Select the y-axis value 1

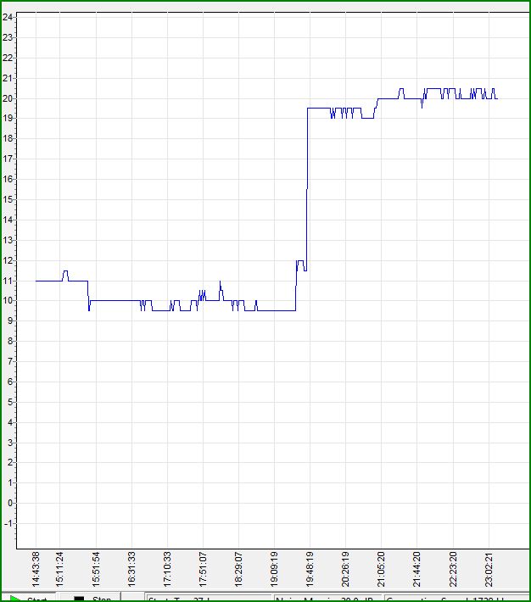(10, 483)
